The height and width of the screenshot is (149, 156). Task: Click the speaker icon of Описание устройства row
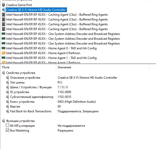7,78
